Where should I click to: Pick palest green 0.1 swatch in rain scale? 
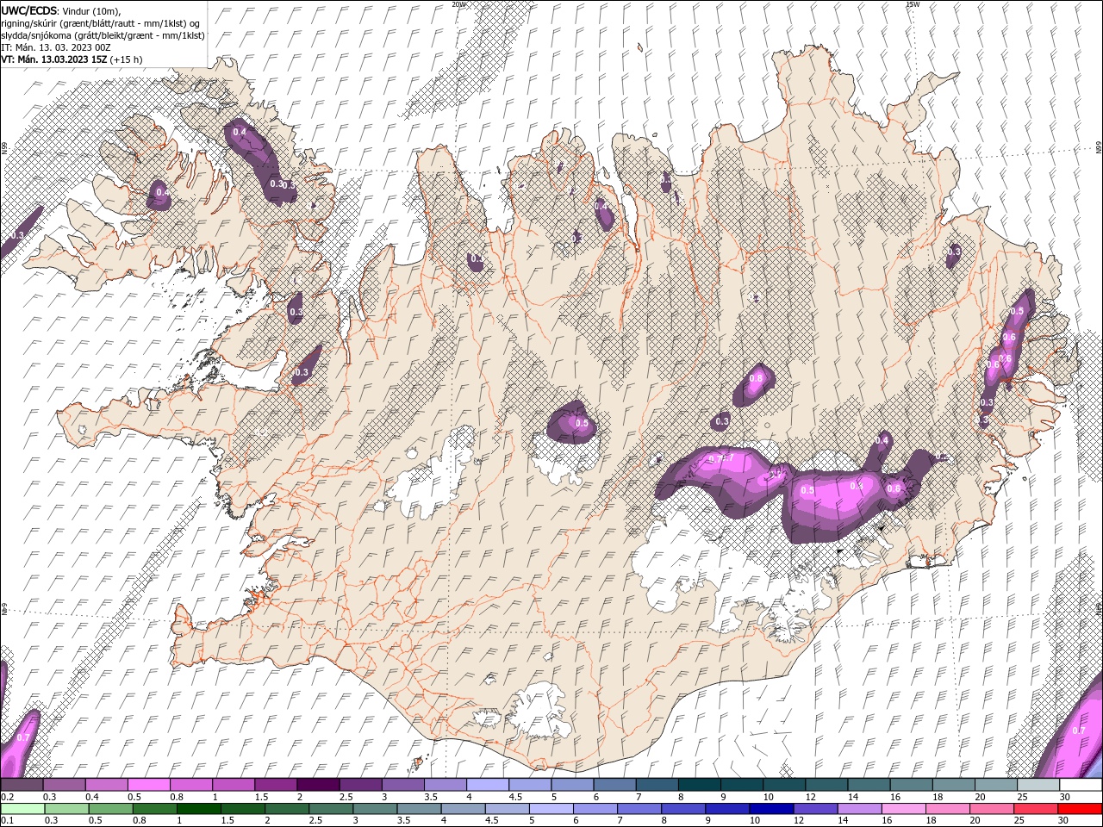tap(22, 809)
